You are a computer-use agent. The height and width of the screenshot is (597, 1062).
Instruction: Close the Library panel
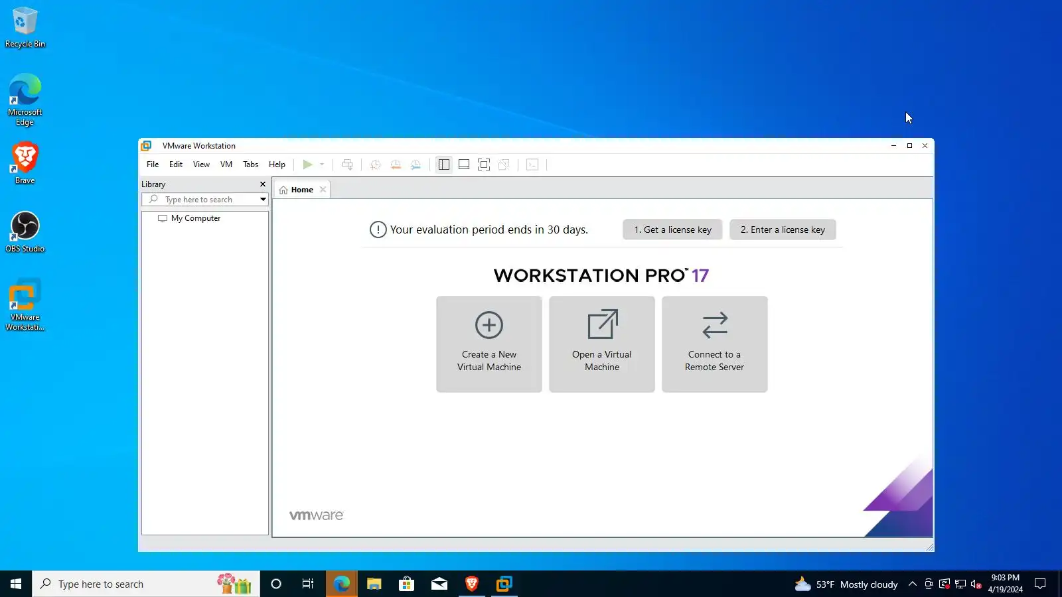pyautogui.click(x=263, y=184)
